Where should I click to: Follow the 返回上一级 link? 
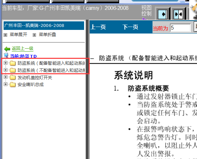[23, 49]
